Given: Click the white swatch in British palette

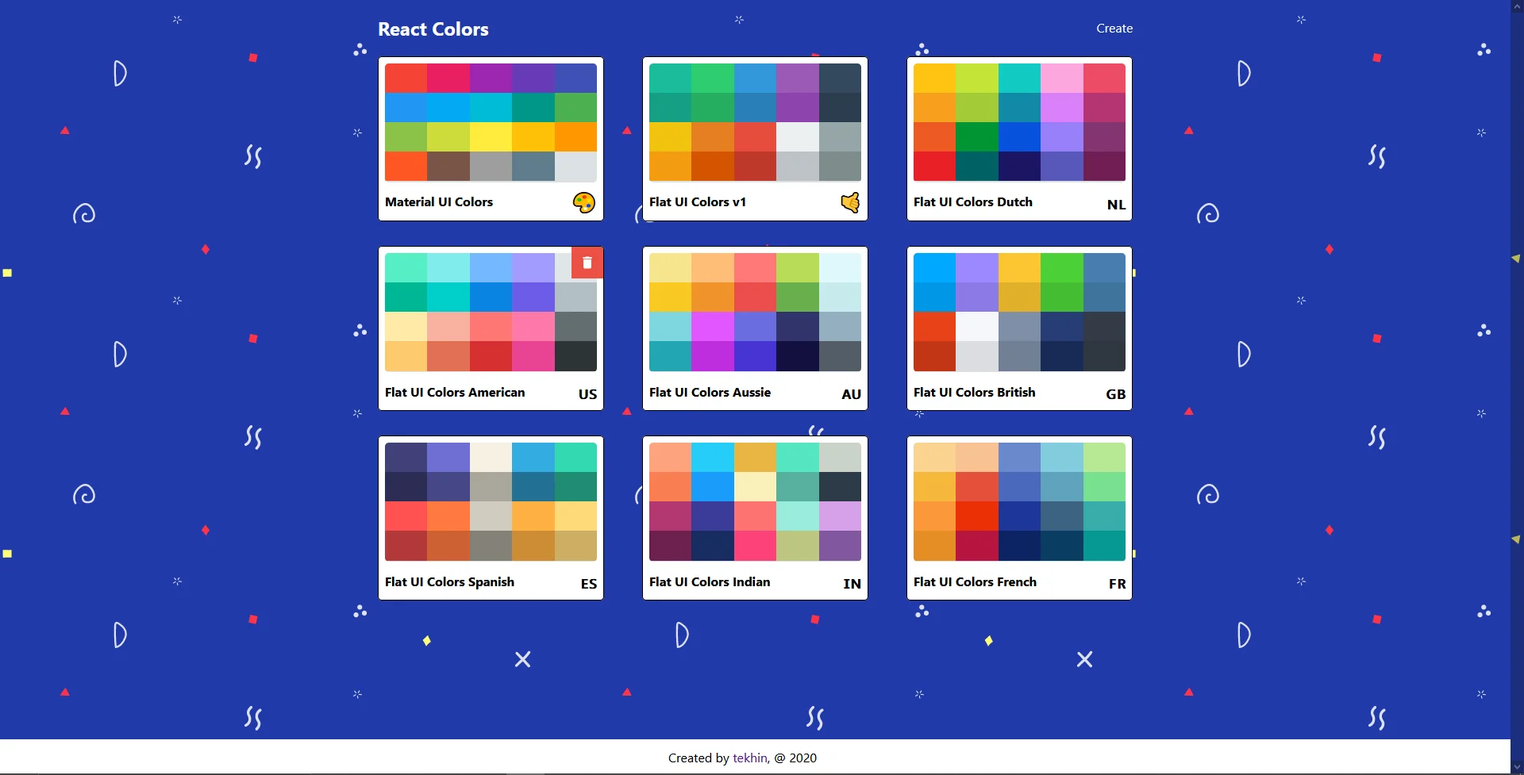Looking at the screenshot, I should point(977,327).
